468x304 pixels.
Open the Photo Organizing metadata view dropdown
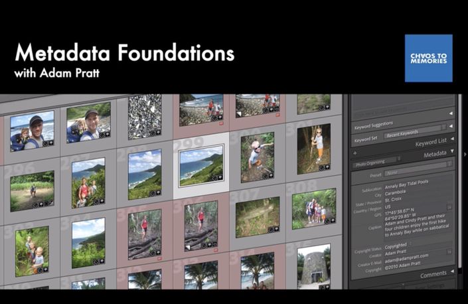click(376, 162)
